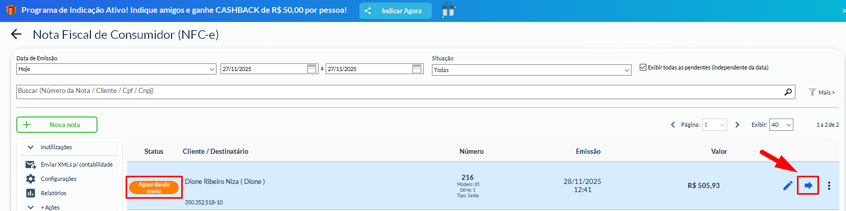This screenshot has width=846, height=211.
Task: Click the Indicar Agora button
Action: click(395, 11)
